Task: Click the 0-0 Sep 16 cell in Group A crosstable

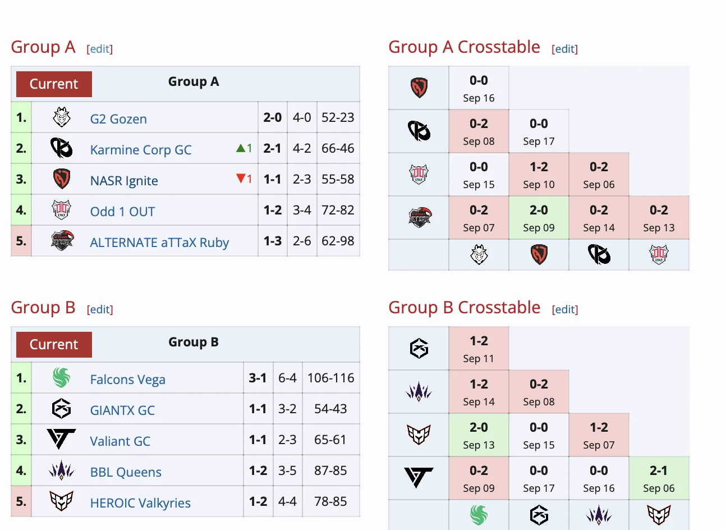Action: tap(479, 88)
